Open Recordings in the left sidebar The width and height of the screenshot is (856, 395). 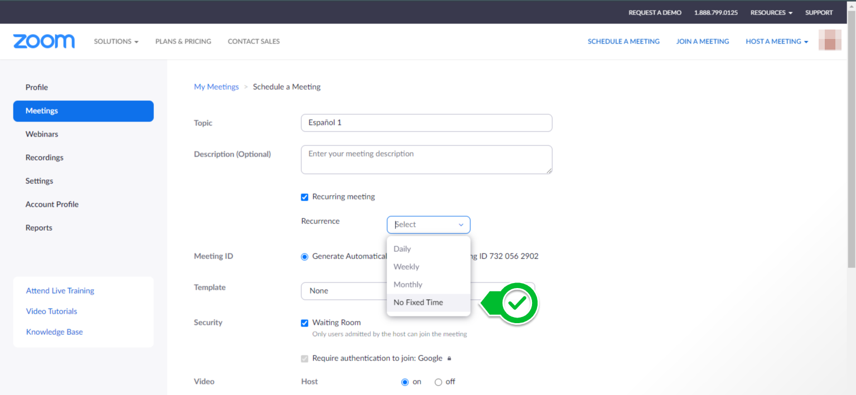[45, 158]
